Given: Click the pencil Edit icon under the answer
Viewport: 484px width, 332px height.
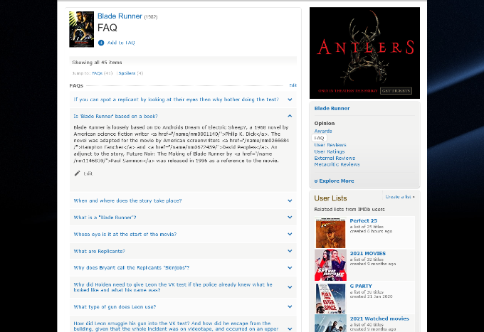Looking at the screenshot, I should pyautogui.click(x=77, y=173).
